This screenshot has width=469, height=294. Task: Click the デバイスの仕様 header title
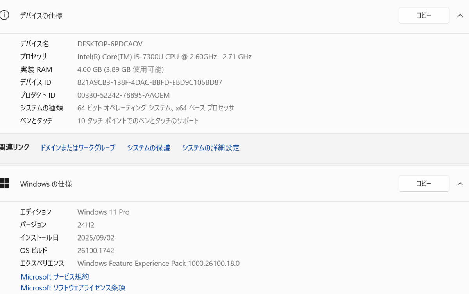41,16
